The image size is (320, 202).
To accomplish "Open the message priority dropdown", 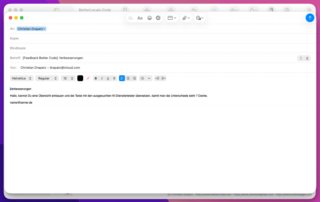I will (303, 58).
